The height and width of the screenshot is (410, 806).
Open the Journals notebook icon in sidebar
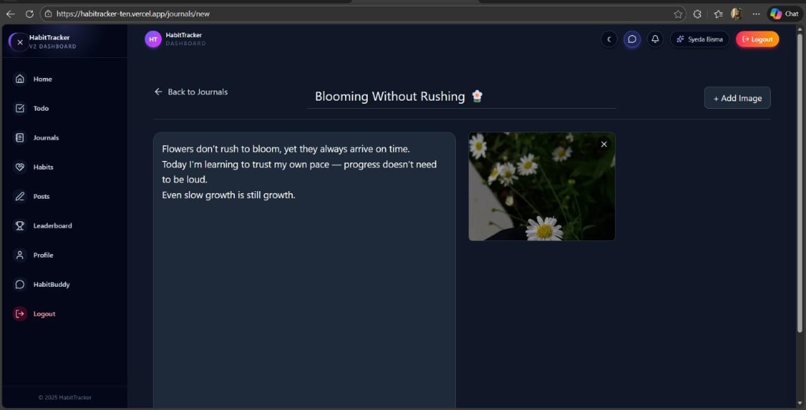click(20, 138)
